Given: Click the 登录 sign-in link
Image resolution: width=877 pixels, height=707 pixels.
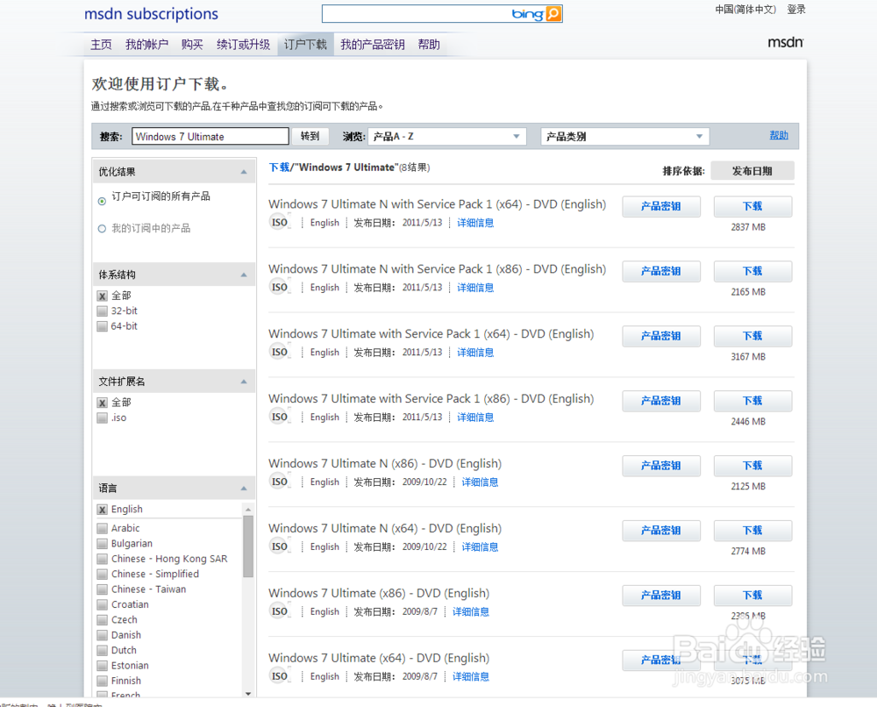Looking at the screenshot, I should coord(796,10).
